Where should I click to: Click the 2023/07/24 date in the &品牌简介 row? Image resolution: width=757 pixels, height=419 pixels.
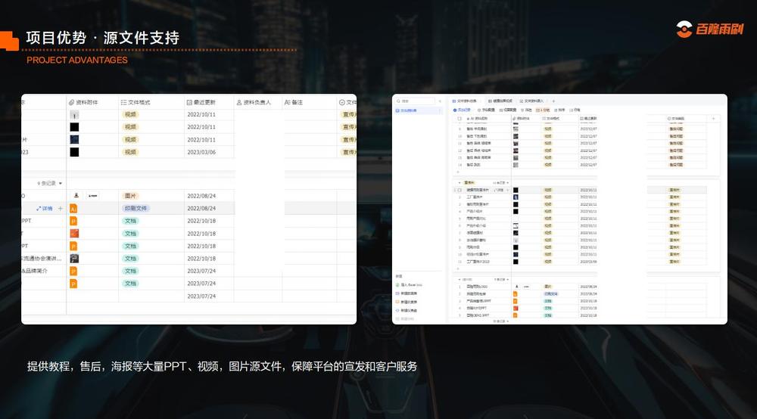[x=201, y=271]
